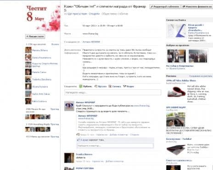Click the 'Напишете коментар...' comment field
Image resolution: width=213 pixels, height=170 pixels.
tap(115, 146)
